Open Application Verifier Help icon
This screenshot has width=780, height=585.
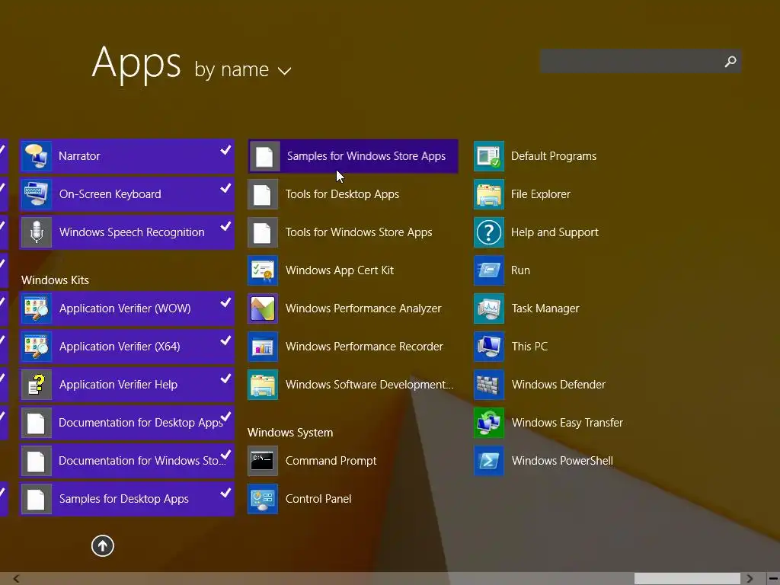pyautogui.click(x=37, y=385)
